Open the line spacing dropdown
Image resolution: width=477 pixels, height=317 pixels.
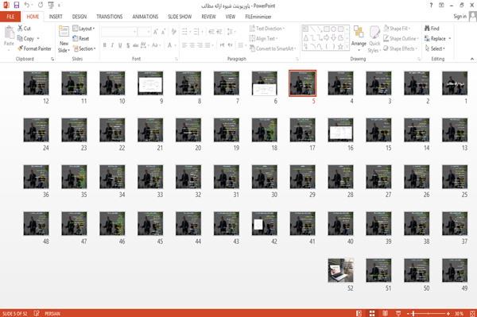(231, 32)
